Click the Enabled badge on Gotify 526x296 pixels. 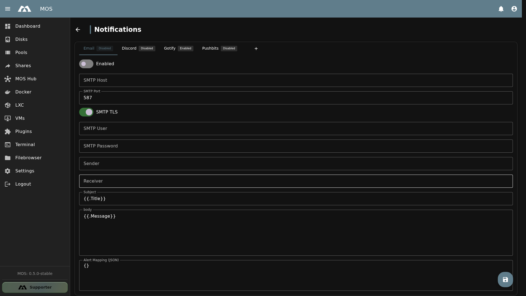[185, 49]
